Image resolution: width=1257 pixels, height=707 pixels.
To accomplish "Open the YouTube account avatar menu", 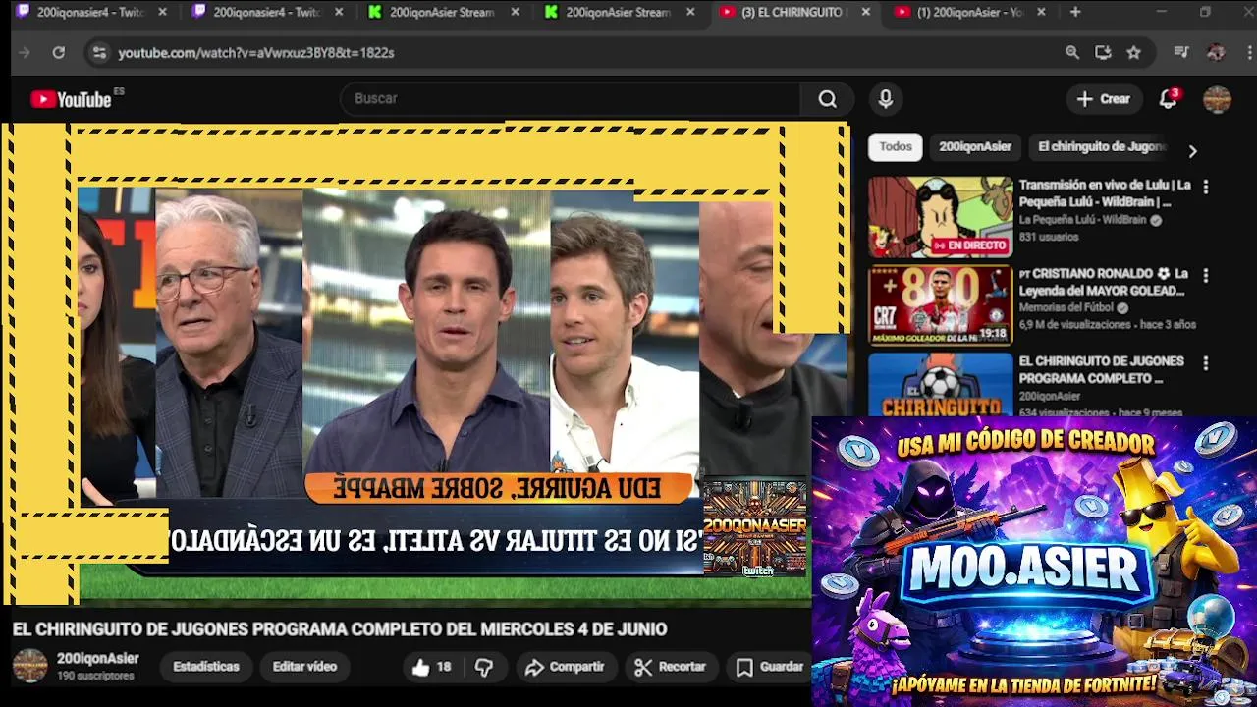I will tap(1217, 99).
